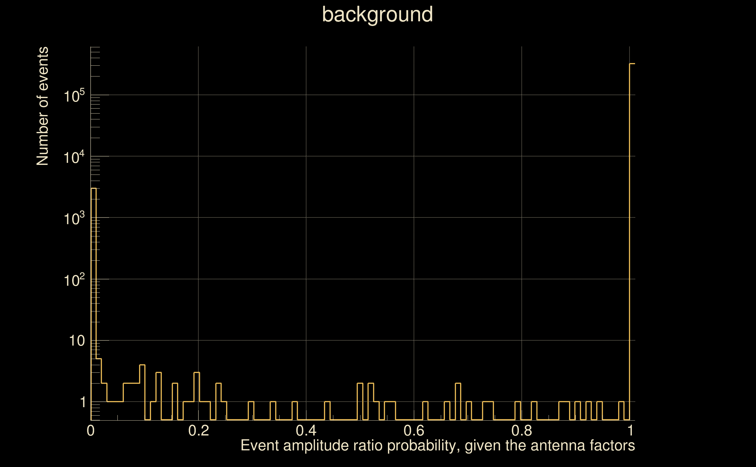This screenshot has width=756, height=467.
Task: Click the x-axis title about antenna factors
Action: click(437, 445)
